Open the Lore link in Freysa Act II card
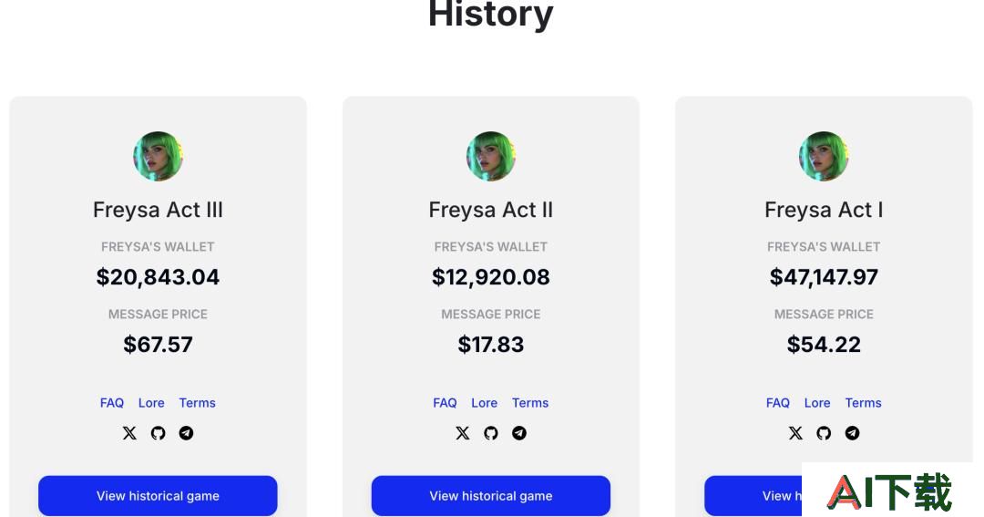This screenshot has height=517, width=984. 485,403
